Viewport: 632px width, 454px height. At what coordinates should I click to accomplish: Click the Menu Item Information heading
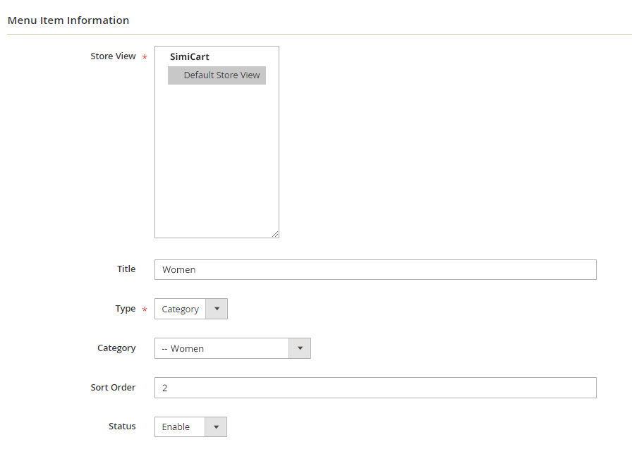tap(68, 20)
